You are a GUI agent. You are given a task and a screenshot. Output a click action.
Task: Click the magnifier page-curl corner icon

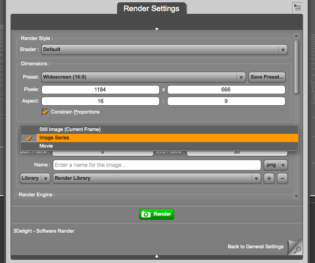tap(295, 247)
